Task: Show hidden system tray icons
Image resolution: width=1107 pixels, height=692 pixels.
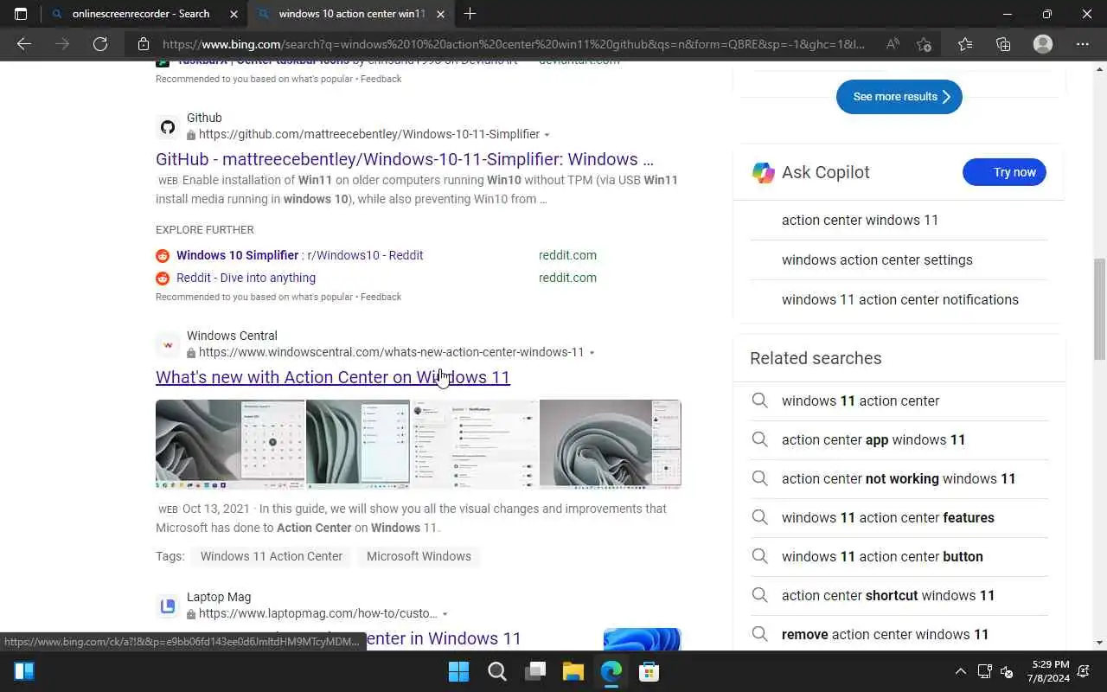Action: pyautogui.click(x=960, y=671)
